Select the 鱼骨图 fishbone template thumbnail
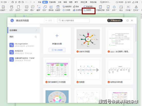Screen dimensions: 142x106 (x=88, y=70)
